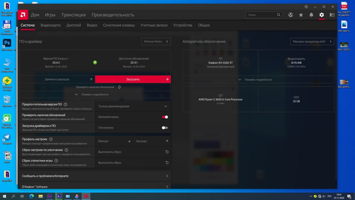This screenshot has height=200, width=355.
Task: Open Microsoft Edge in taskbar
Action: pos(31,196)
